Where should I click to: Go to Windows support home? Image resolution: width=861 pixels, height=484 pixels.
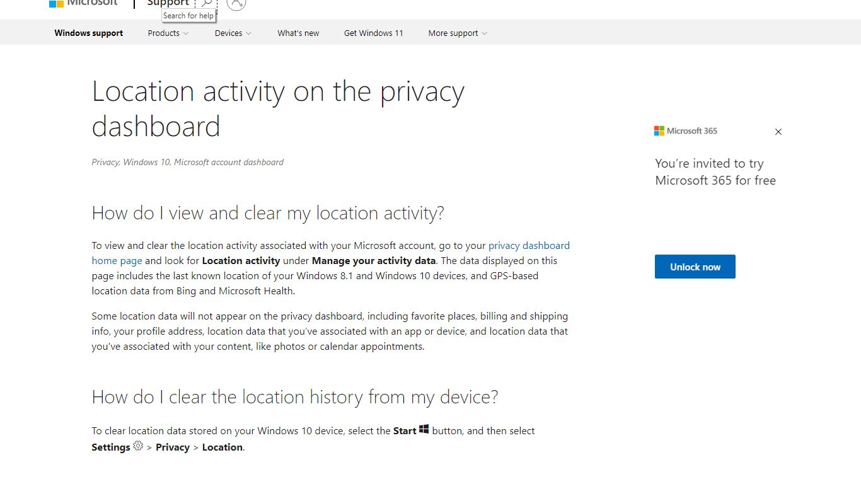(89, 33)
